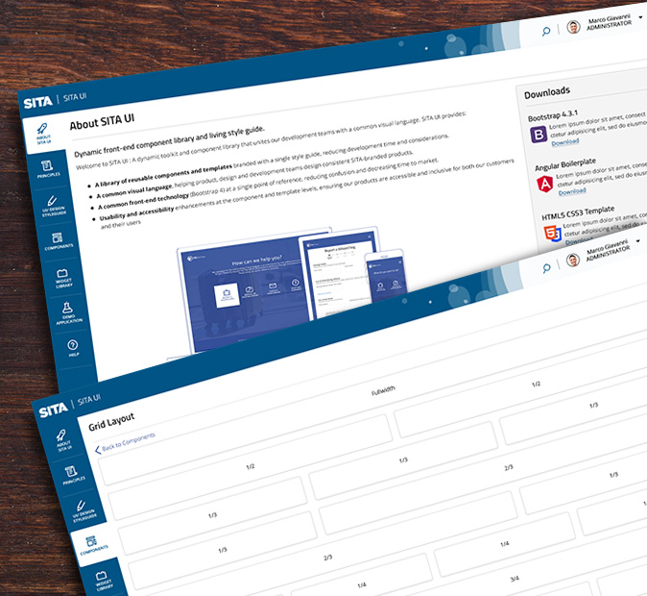This screenshot has width=647, height=596.
Task: Open Marco Giavanni avatar in upper header
Action: [574, 27]
